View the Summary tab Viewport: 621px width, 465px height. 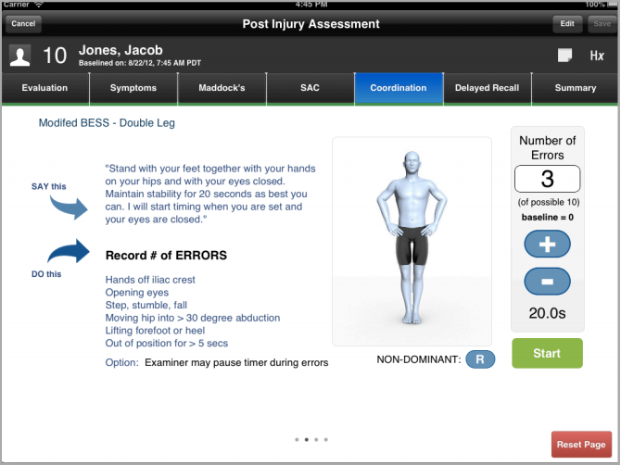click(576, 88)
